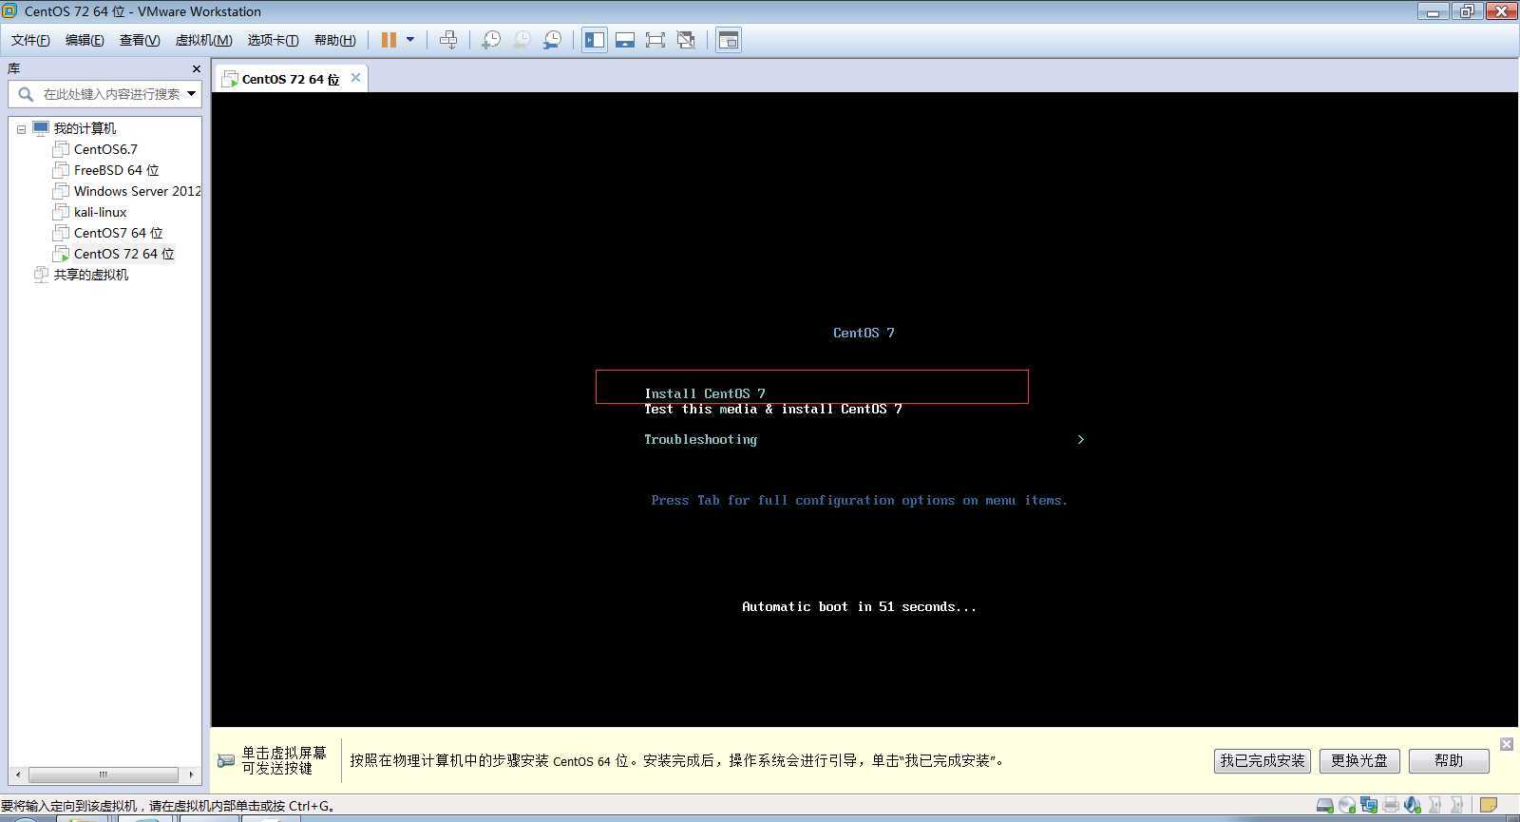The width and height of the screenshot is (1520, 822).
Task: Open the library search filter dropdown
Action: 192,93
